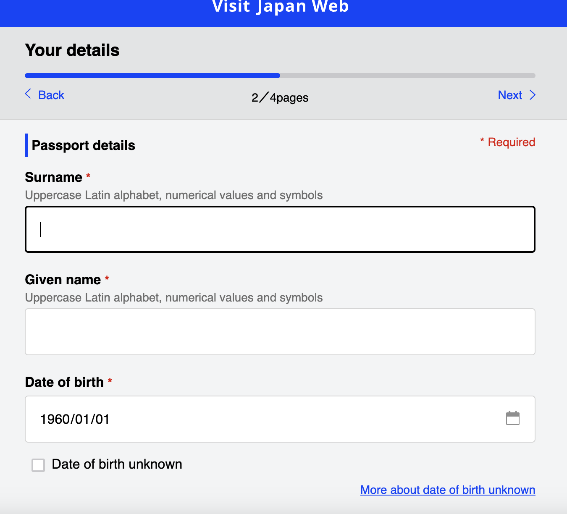
Task: Click into the Given name input box
Action: 280,332
